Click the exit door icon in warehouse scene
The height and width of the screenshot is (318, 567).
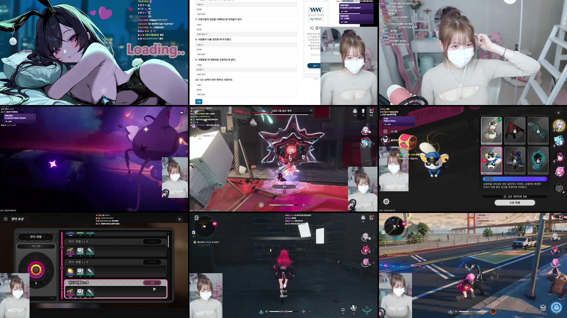coord(197,218)
